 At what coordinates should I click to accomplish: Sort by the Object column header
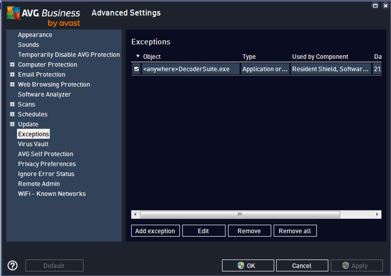152,57
